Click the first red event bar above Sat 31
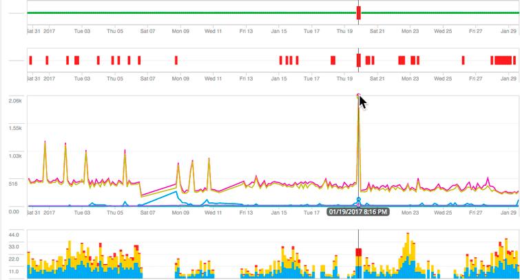This screenshot has width=520, height=280. click(30, 61)
